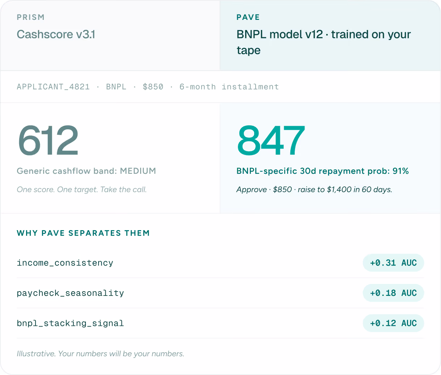Click WHY PAVE SEPARATES THEM heading
The image size is (441, 375).
tap(83, 233)
